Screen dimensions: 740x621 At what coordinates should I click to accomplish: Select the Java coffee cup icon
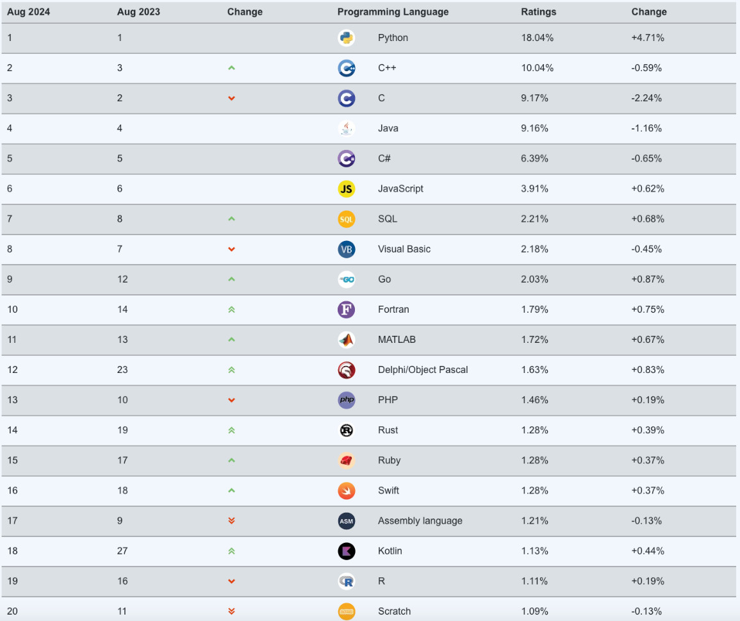pos(347,128)
